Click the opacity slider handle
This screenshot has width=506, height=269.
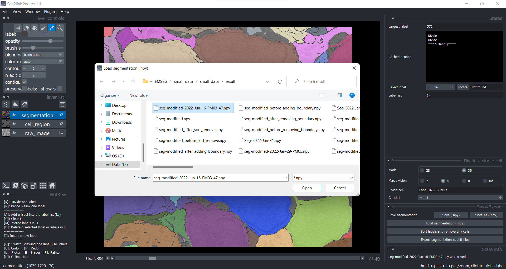click(x=50, y=41)
